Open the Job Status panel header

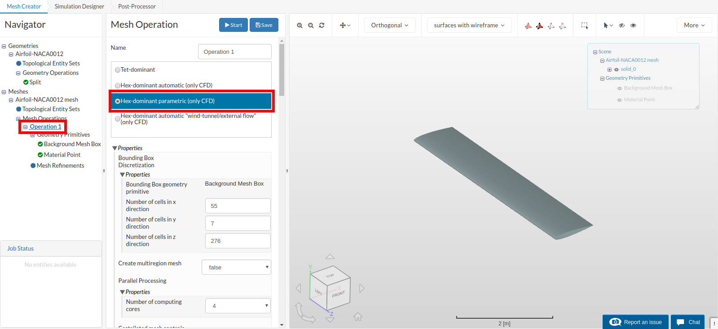(x=51, y=248)
